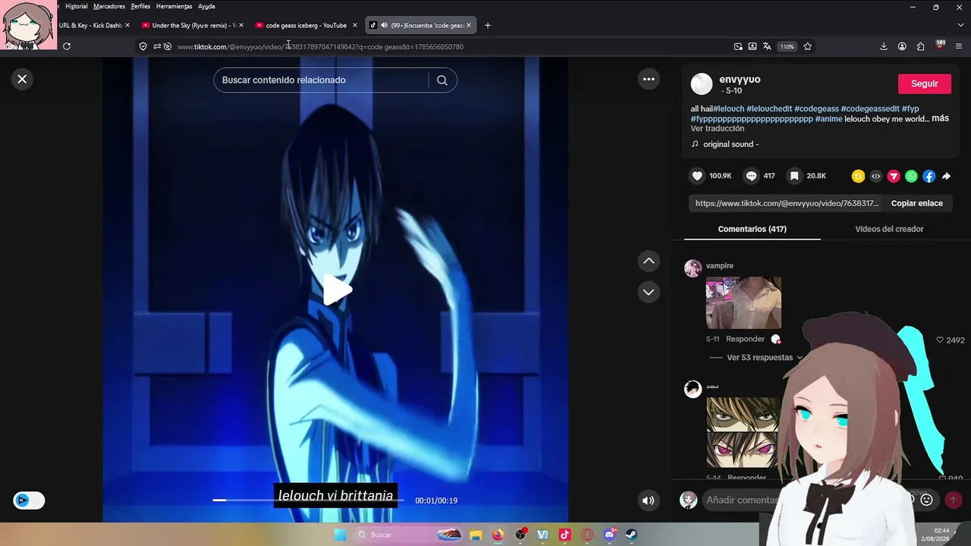
Task: Mute the video volume
Action: pyautogui.click(x=649, y=500)
